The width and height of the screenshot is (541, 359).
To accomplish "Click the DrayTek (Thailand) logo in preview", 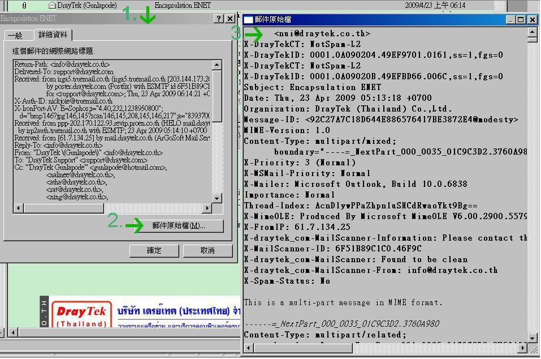I will point(81,315).
